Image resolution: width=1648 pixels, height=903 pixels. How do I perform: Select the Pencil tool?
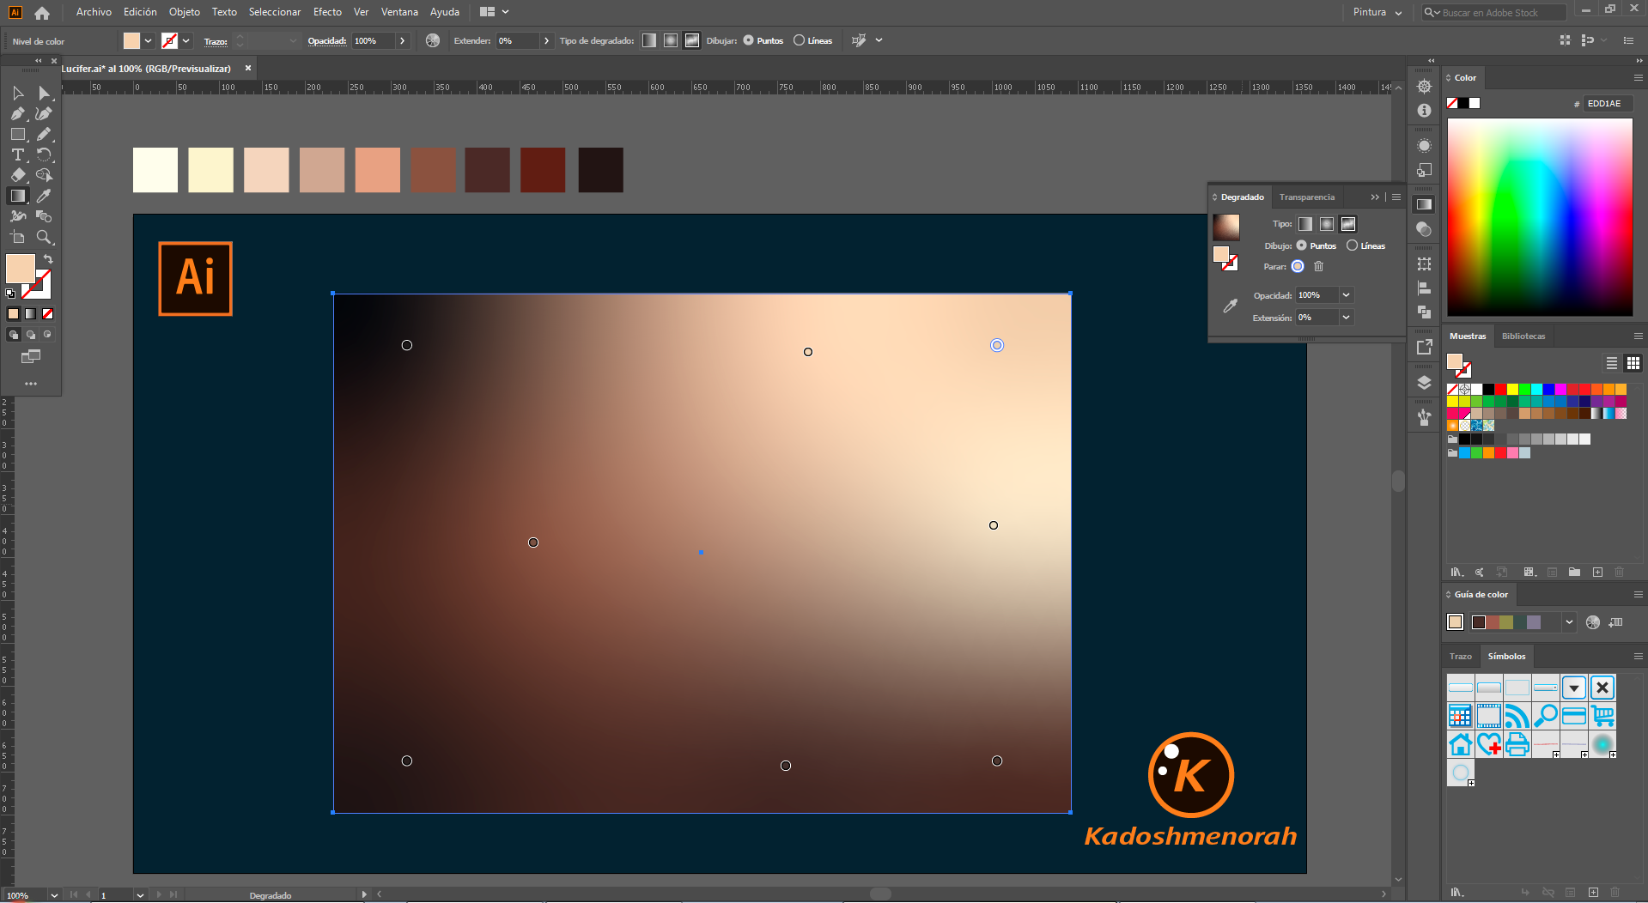pos(44,134)
